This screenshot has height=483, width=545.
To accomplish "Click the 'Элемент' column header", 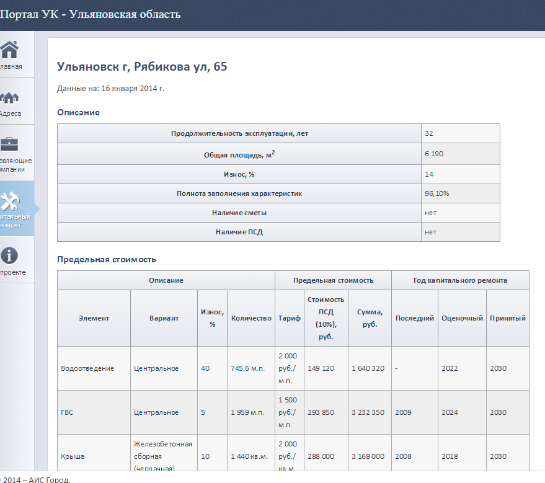I will click(94, 318).
